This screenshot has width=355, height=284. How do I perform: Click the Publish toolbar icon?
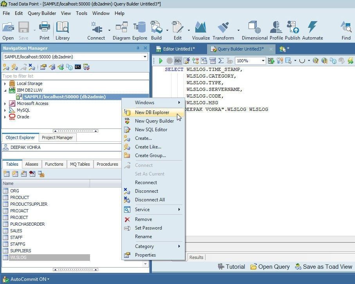(292, 31)
